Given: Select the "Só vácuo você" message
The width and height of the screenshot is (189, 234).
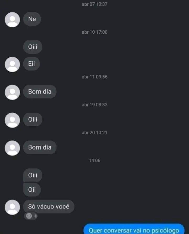Looking at the screenshot, I should 49,207.
